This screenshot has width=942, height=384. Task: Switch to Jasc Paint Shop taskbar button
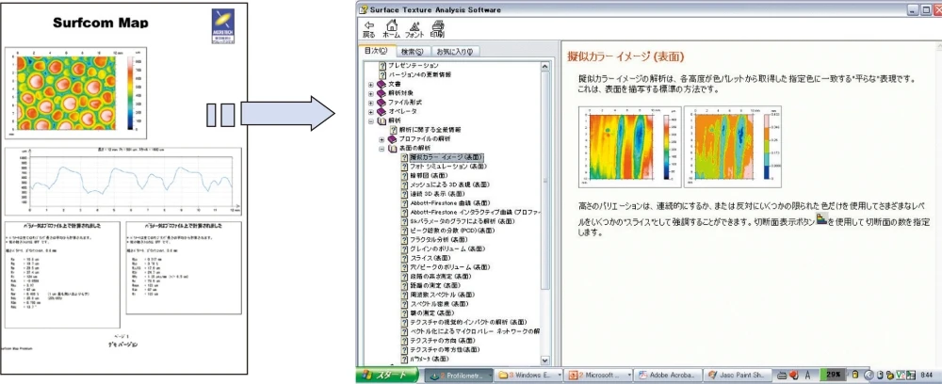click(736, 375)
